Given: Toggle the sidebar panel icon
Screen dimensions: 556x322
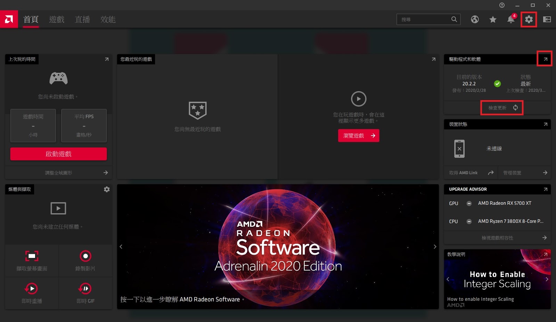Looking at the screenshot, I should point(547,19).
